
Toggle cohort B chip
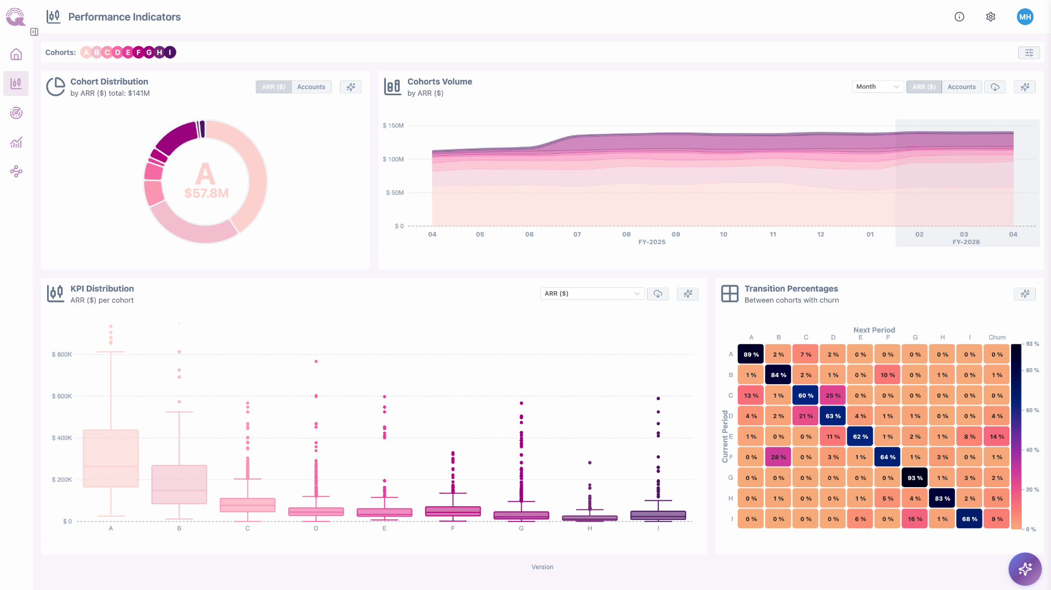[97, 53]
